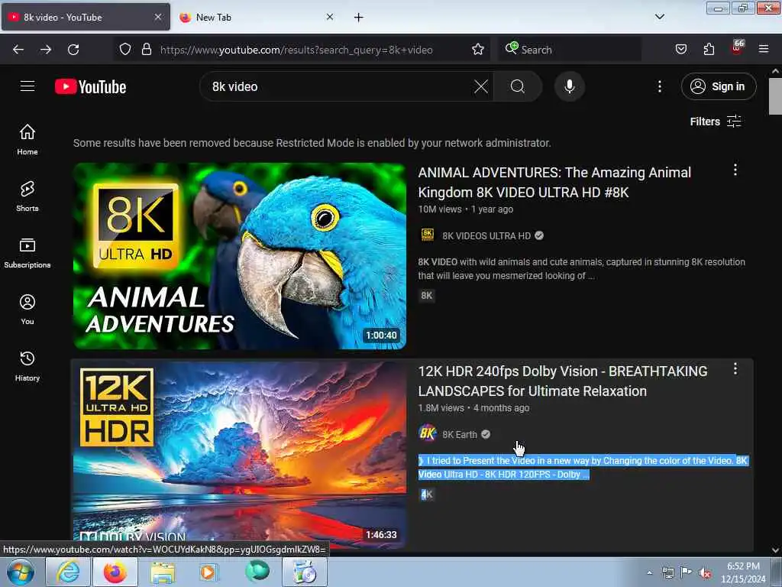Open the tracking protection shield icon
The image size is (782, 587).
coord(125,49)
